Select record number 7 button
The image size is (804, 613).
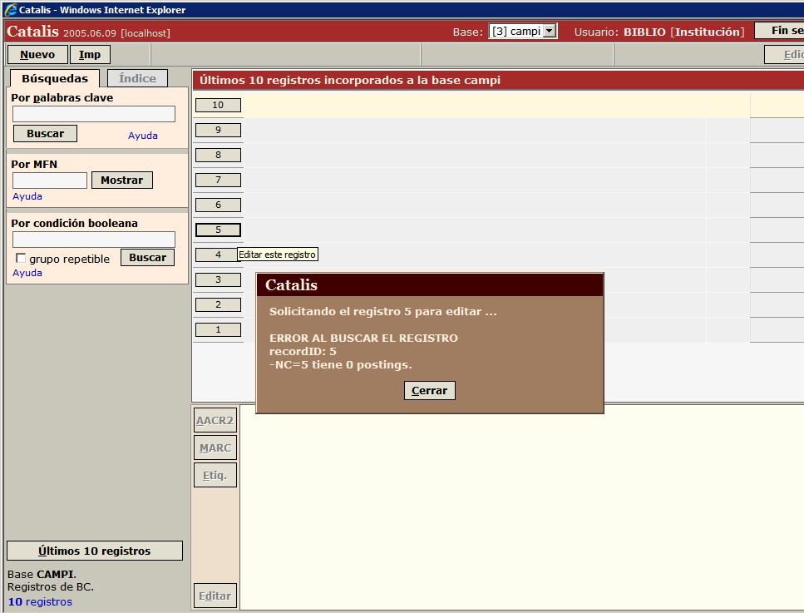pyautogui.click(x=218, y=180)
